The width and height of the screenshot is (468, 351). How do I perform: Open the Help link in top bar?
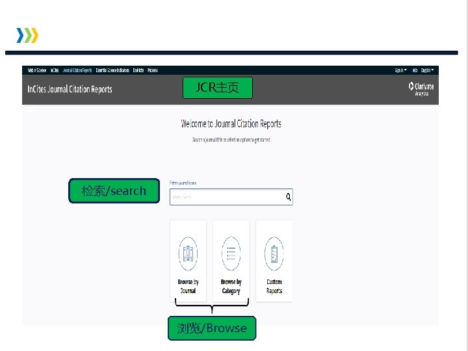(x=415, y=70)
